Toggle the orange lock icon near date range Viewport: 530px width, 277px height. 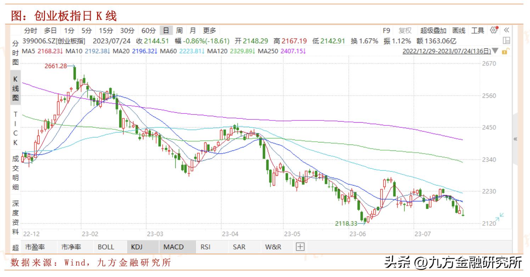506,51
